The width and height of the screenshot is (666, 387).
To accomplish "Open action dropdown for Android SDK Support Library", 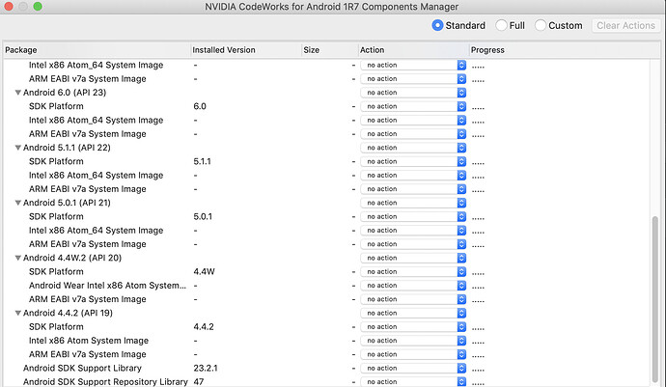I will point(413,369).
